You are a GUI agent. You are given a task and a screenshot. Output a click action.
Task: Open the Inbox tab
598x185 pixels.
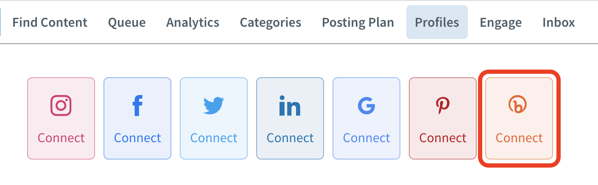pyautogui.click(x=559, y=22)
